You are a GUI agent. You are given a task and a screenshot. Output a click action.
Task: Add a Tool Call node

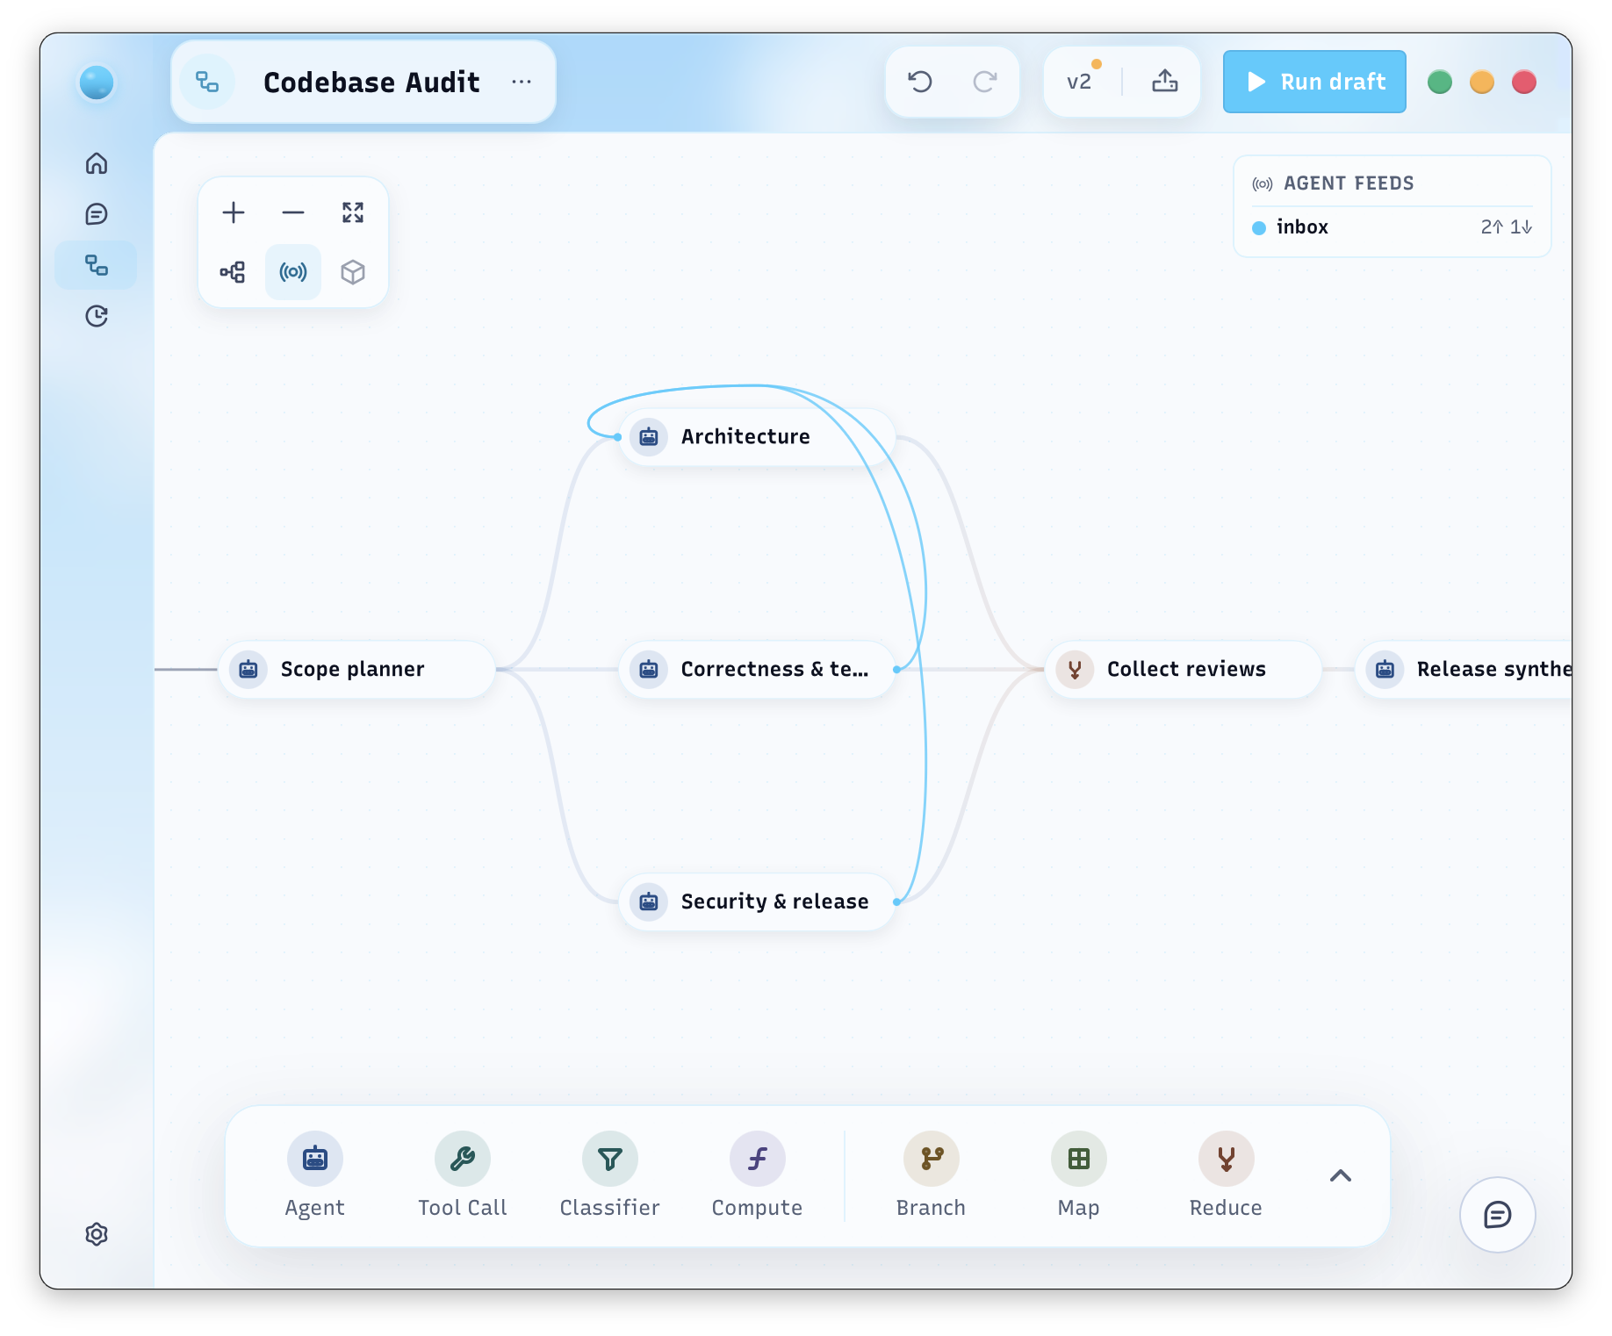pos(463,1175)
